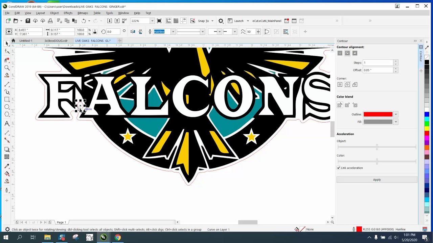Viewport: 433px width, 243px height.
Task: Select the Crop tool
Action: click(x=7, y=60)
